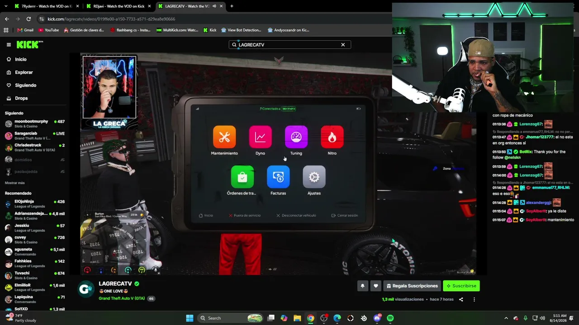Open File Explorer from the taskbar
This screenshot has width=579, height=325.
tap(297, 318)
